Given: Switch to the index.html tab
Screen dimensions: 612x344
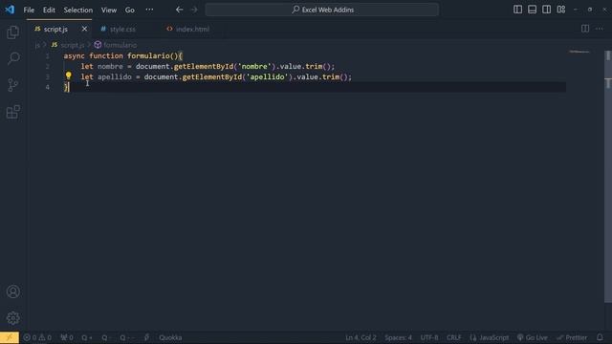Looking at the screenshot, I should 192,29.
